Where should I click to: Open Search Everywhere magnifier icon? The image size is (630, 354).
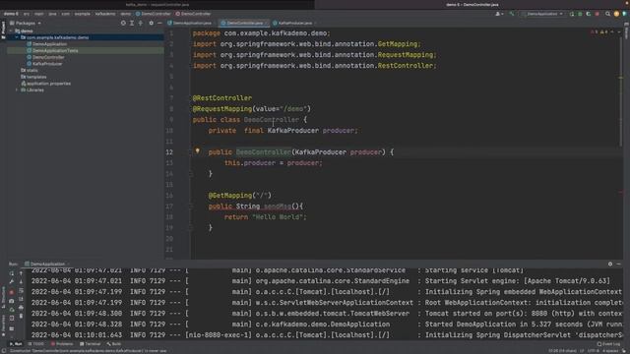tap(608, 14)
